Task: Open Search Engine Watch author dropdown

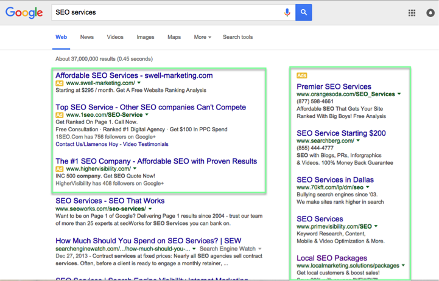Action: pyautogui.click(x=260, y=249)
